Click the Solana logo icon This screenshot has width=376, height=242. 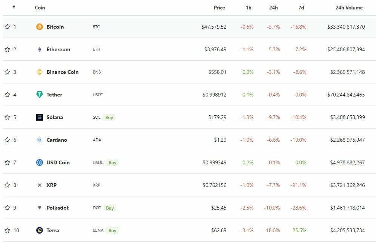(x=40, y=117)
